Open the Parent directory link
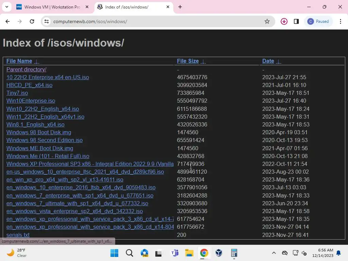Image resolution: width=348 pixels, height=261 pixels. coord(27,69)
